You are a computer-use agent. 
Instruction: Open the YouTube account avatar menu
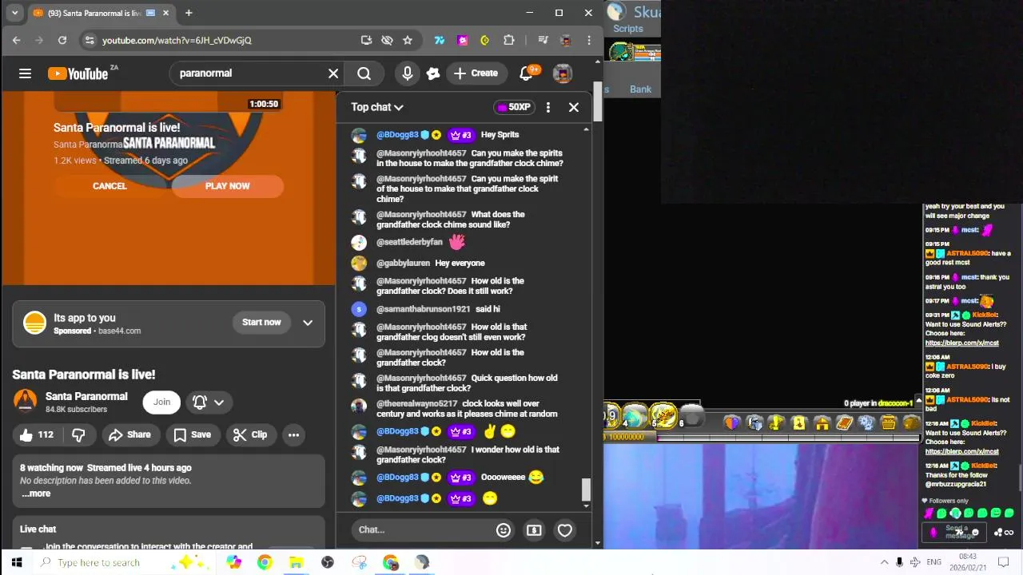click(563, 73)
